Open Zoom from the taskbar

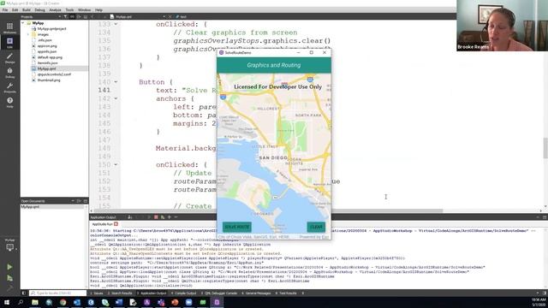click(x=188, y=302)
